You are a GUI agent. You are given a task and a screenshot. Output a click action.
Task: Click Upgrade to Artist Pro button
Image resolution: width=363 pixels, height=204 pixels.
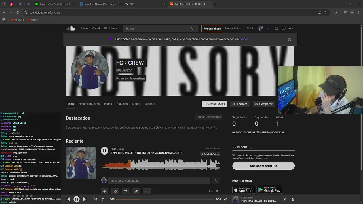click(x=263, y=166)
